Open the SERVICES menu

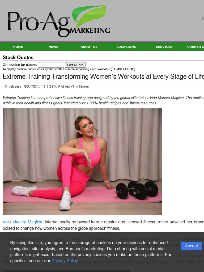click(164, 47)
